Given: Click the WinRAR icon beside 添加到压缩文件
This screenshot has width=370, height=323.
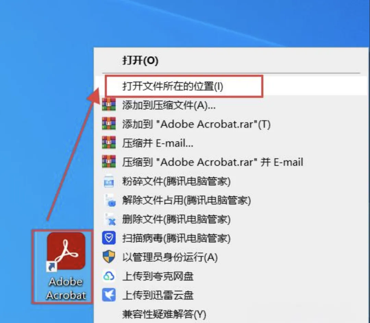Looking at the screenshot, I should pos(109,104).
